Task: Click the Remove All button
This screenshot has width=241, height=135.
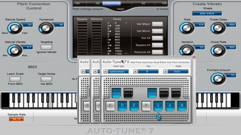Action: [158, 52]
